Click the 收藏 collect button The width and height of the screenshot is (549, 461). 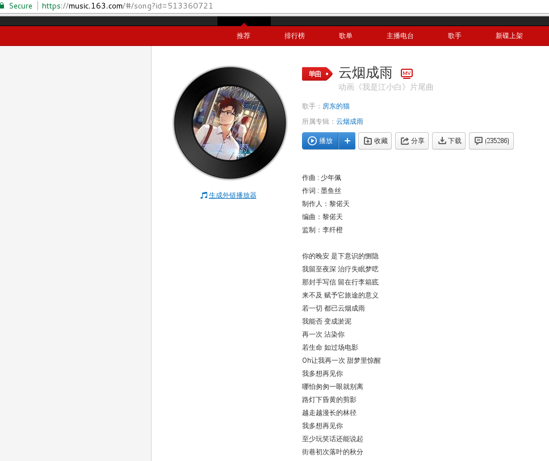pyautogui.click(x=375, y=141)
